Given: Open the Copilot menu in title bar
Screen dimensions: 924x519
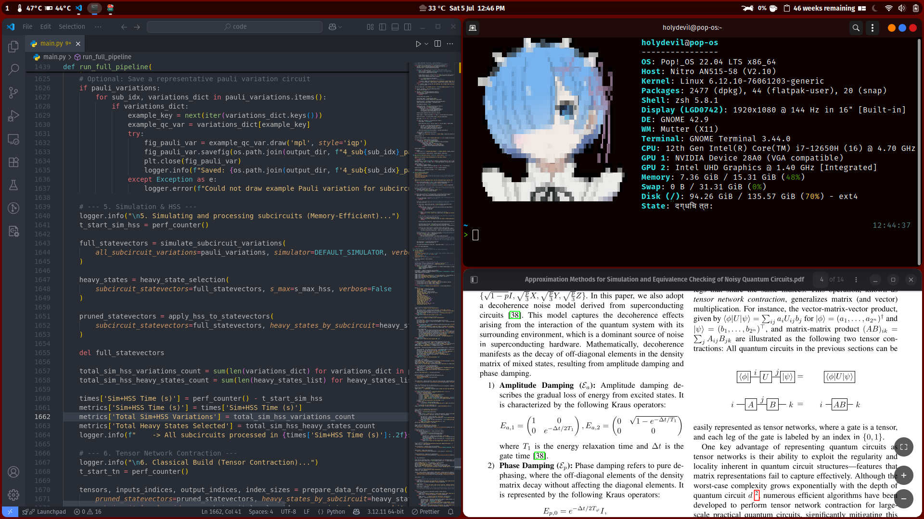Looking at the screenshot, I should (x=335, y=27).
